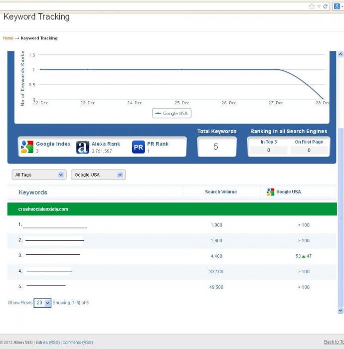Click the > 100 ranking in row 1
The width and height of the screenshot is (344, 349).
click(x=304, y=225)
